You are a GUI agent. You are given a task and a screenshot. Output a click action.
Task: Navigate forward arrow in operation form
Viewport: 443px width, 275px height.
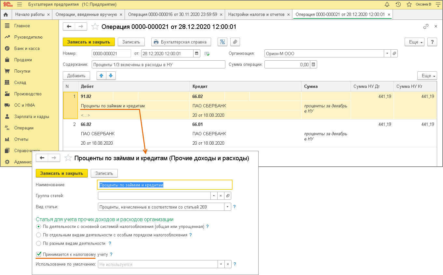click(x=81, y=27)
